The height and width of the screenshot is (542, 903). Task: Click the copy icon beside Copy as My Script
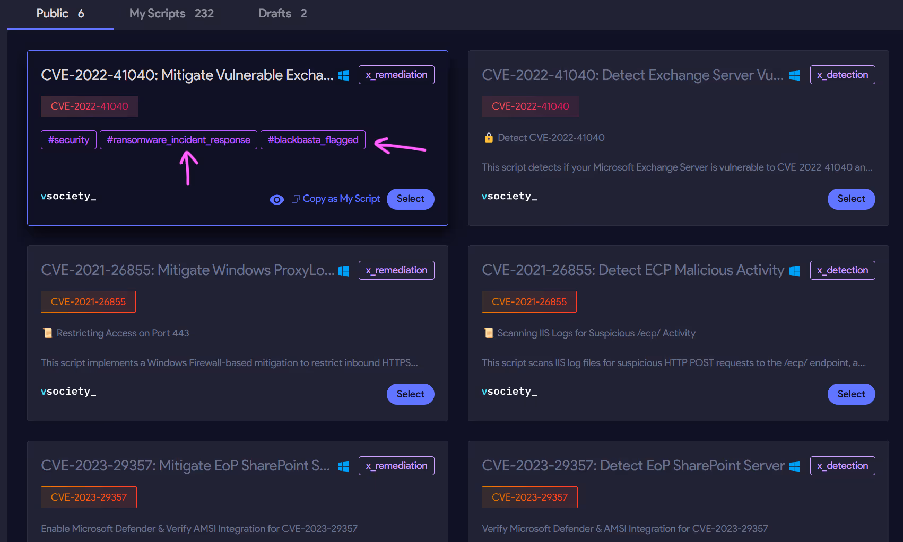point(296,199)
